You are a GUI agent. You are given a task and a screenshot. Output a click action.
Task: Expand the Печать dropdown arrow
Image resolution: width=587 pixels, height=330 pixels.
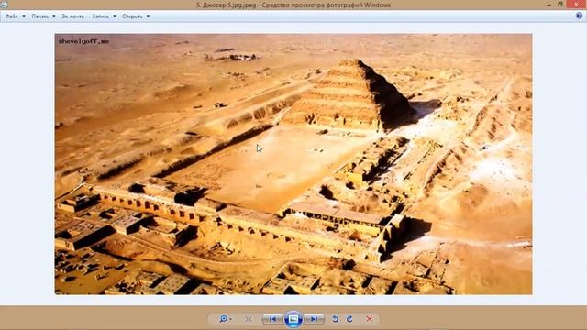(x=54, y=16)
